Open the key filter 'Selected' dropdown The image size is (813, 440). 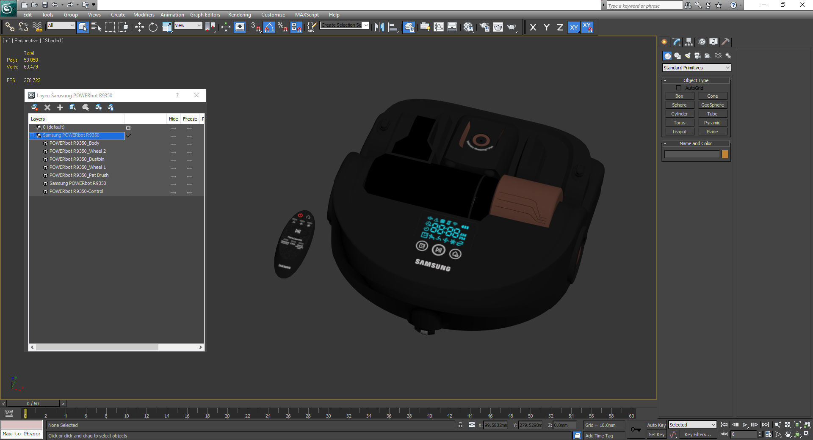(x=692, y=425)
